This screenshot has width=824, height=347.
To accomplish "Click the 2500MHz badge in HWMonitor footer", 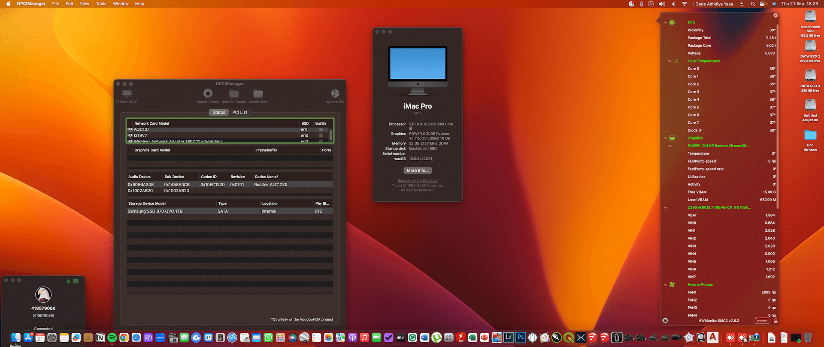I will point(762,320).
